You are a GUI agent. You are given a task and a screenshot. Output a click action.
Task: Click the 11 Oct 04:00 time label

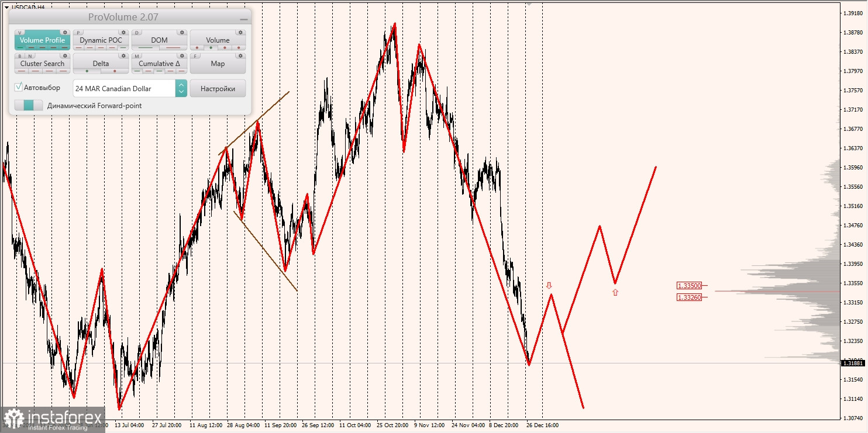(355, 425)
